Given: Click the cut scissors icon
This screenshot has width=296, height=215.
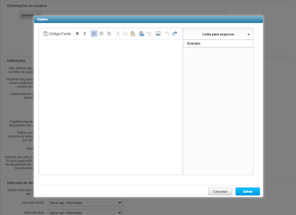Looking at the screenshot, I should (118, 33).
